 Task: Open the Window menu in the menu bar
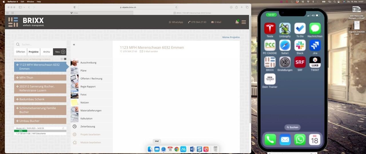tap(30, 2)
